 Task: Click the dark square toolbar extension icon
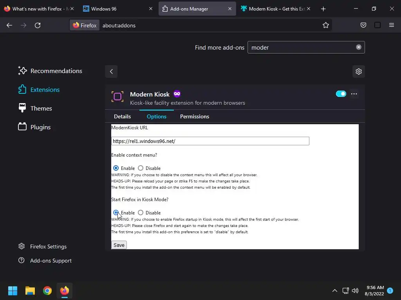(x=378, y=25)
